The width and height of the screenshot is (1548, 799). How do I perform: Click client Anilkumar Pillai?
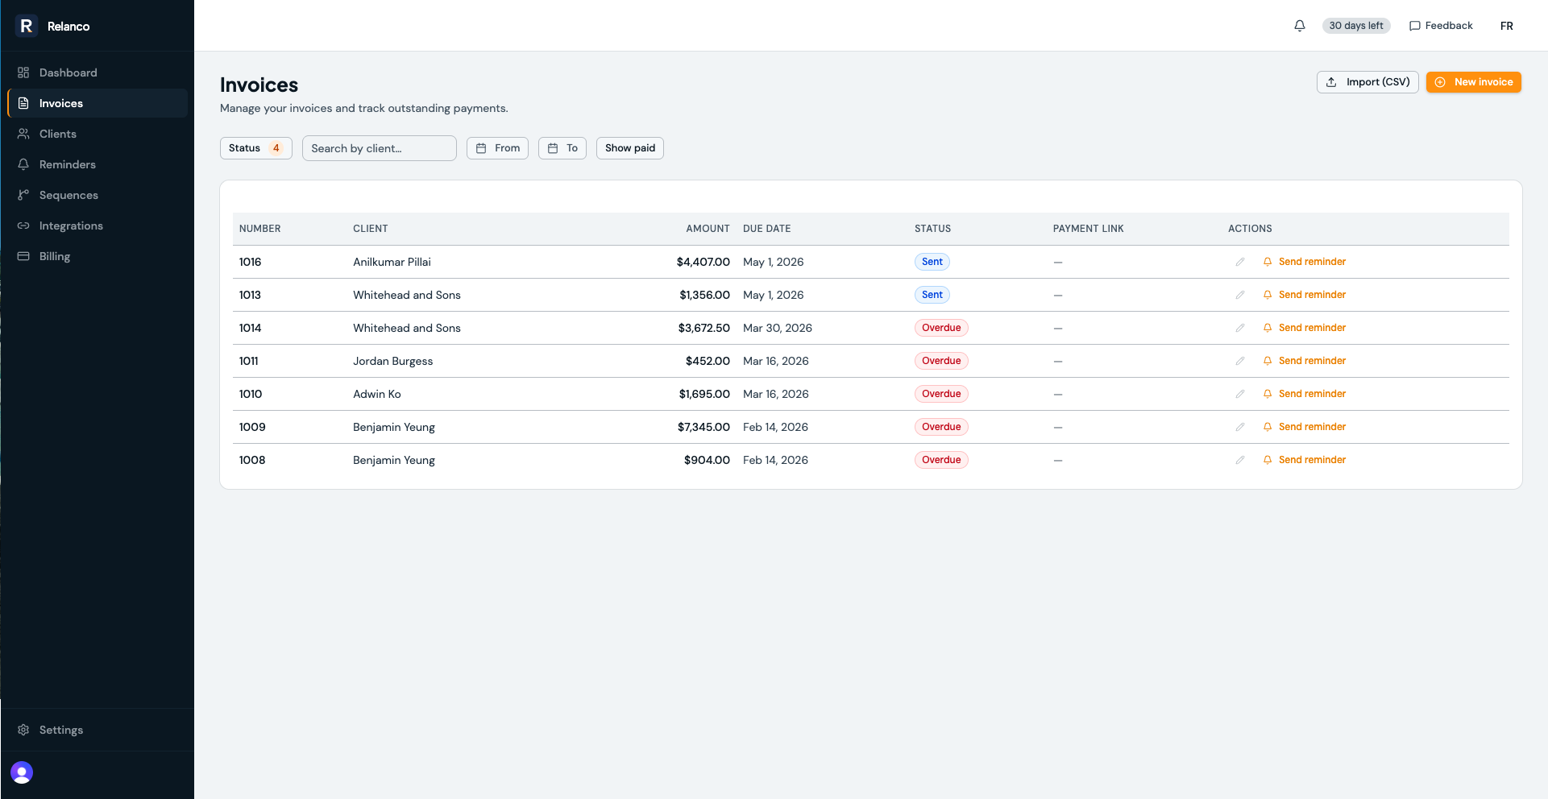click(x=392, y=262)
